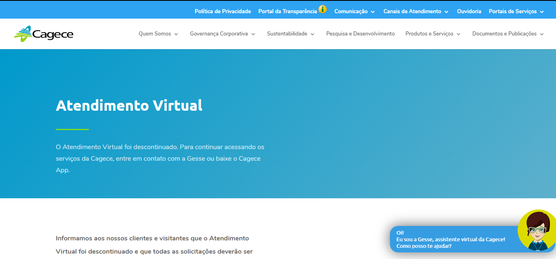556x259 pixels.
Task: Open the Portais de Serviços menu
Action: click(x=516, y=12)
